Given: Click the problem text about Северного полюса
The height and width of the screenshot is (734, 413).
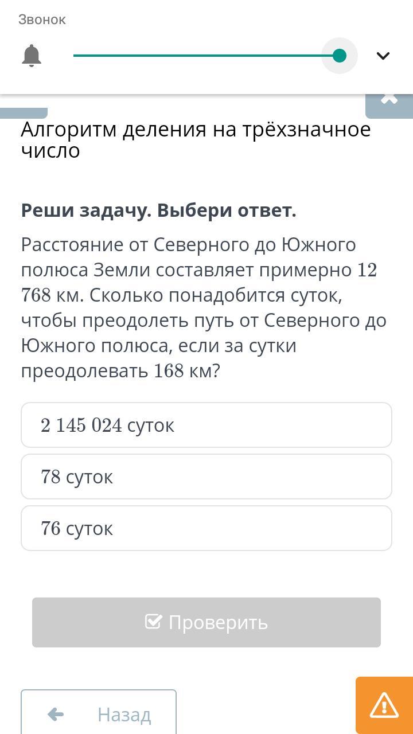Looking at the screenshot, I should tap(204, 307).
